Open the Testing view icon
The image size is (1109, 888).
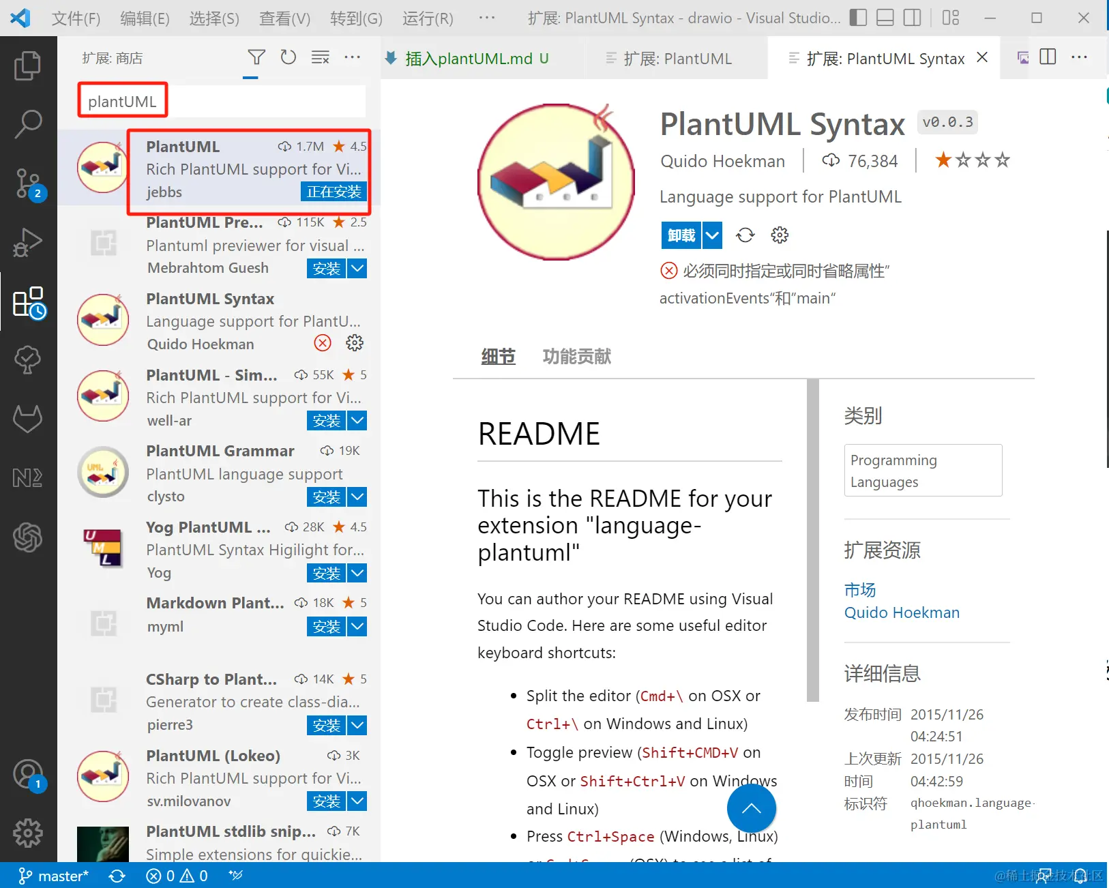click(x=28, y=359)
